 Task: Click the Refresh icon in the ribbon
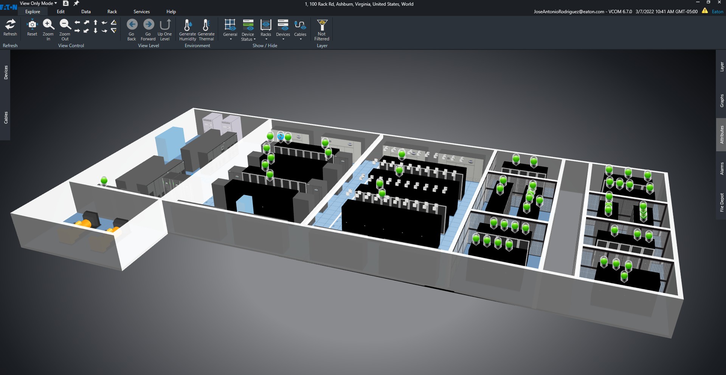(x=10, y=25)
